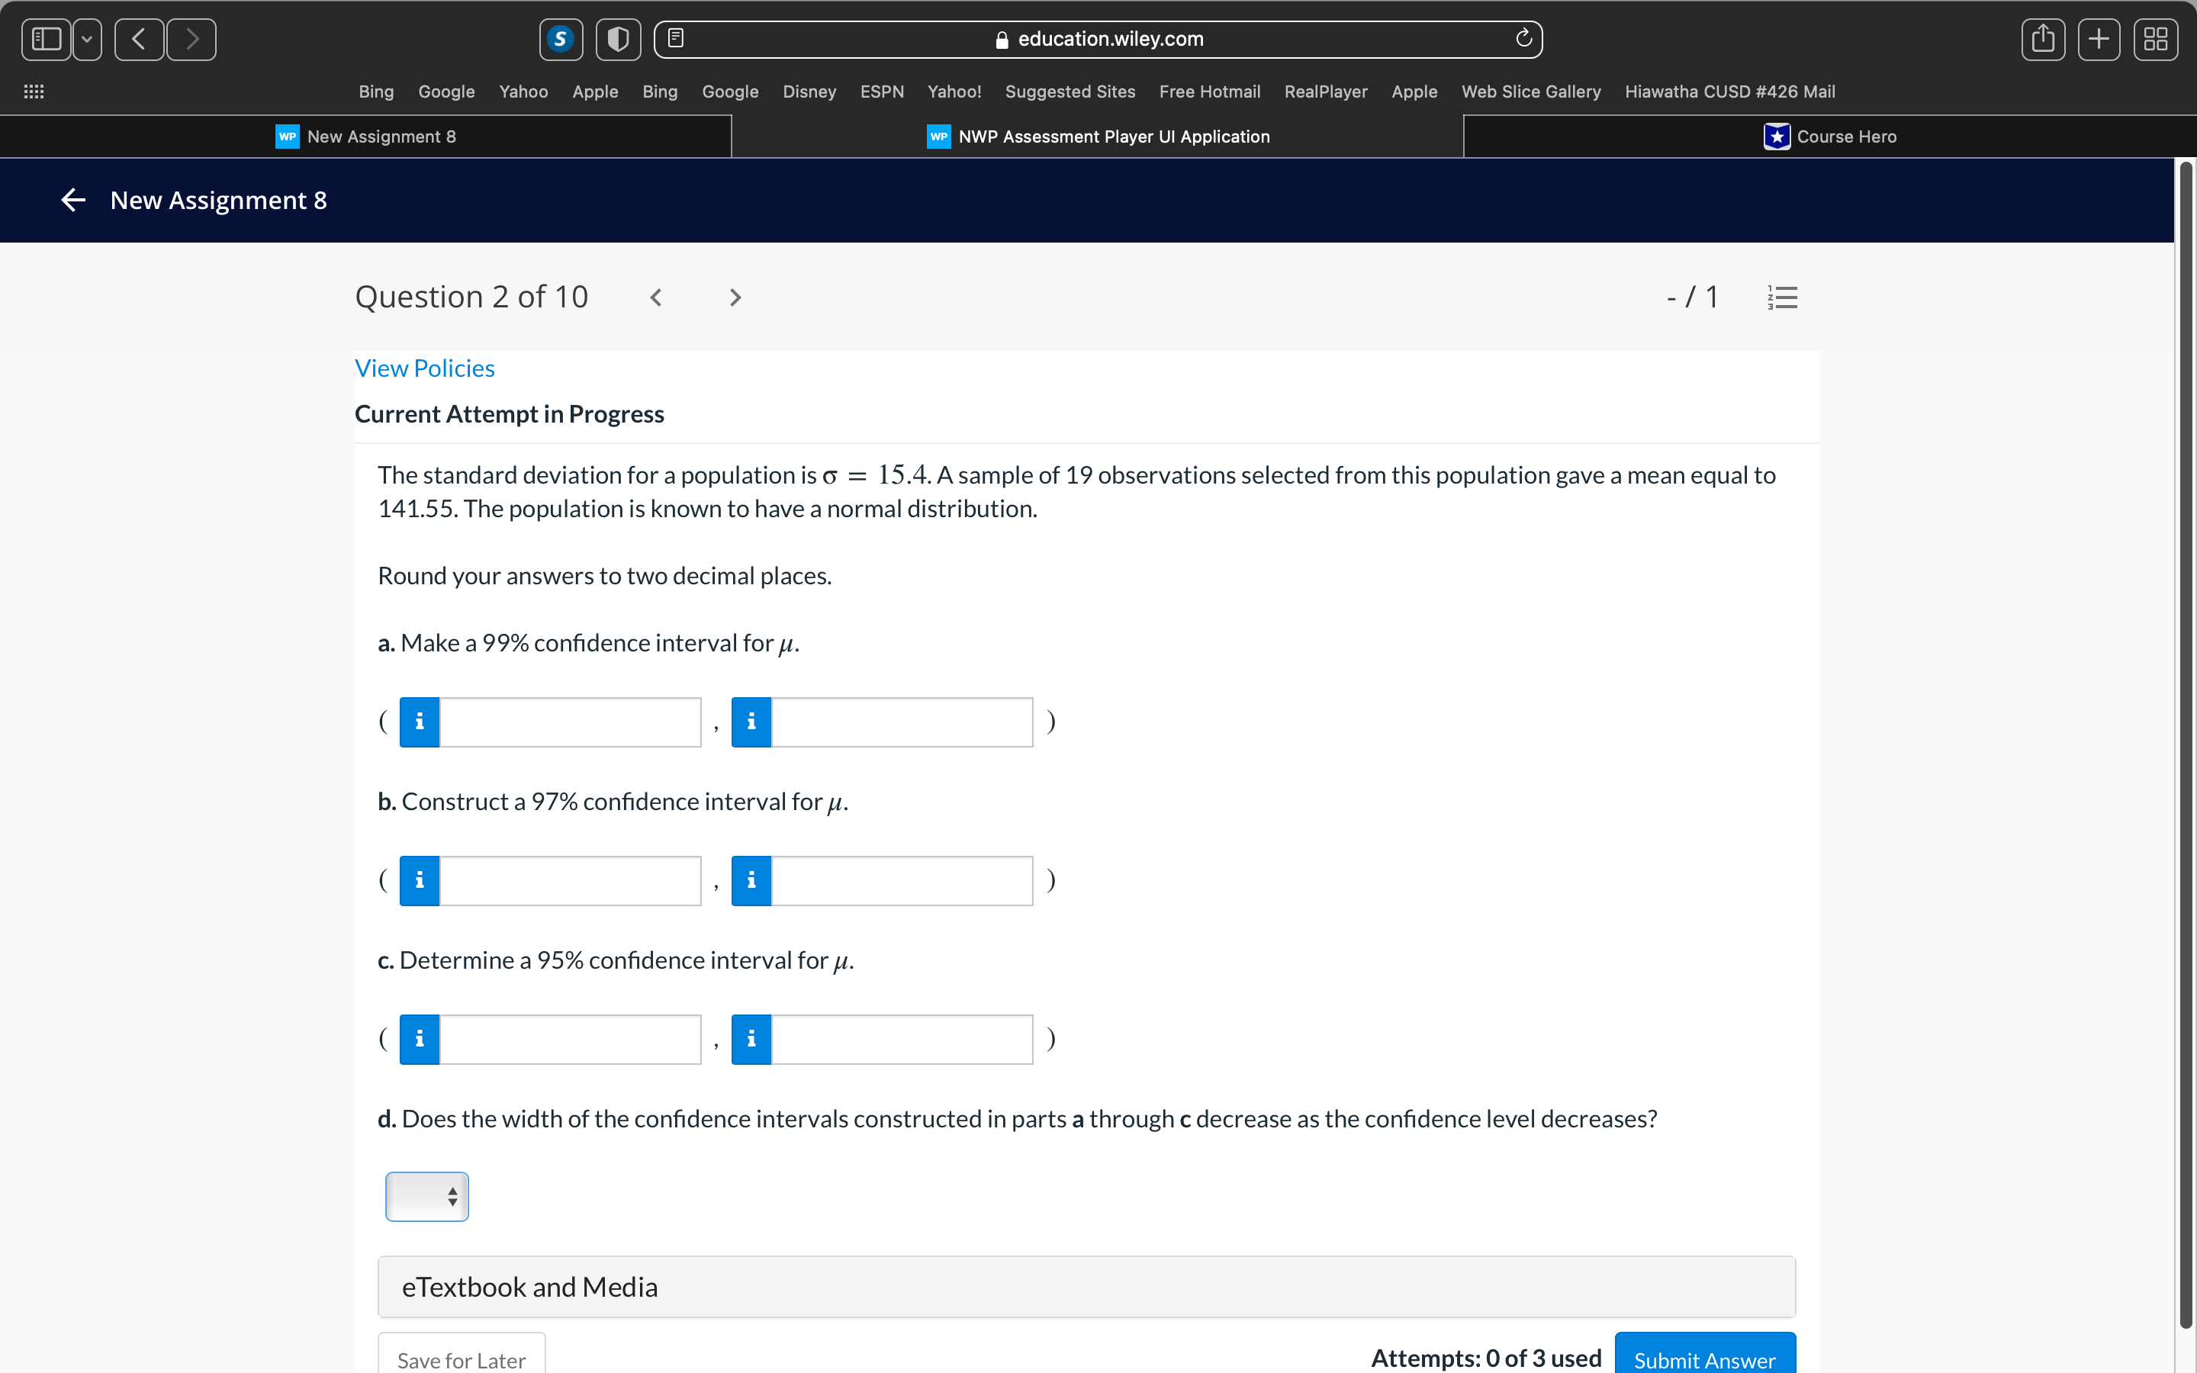
Task: Show tab overview grid icon
Action: click(x=2155, y=39)
